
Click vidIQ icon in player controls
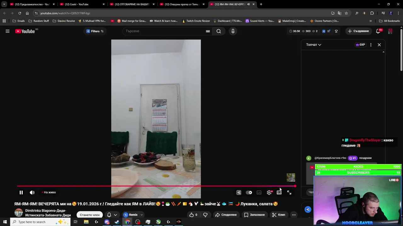(x=239, y=192)
